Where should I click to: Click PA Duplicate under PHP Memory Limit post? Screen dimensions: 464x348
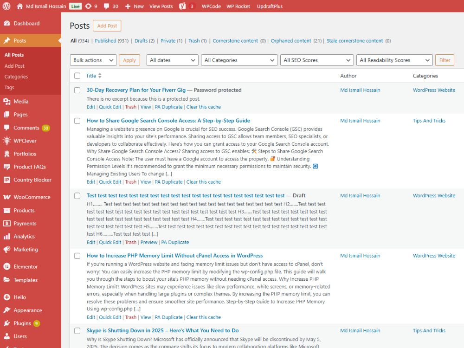click(169, 317)
